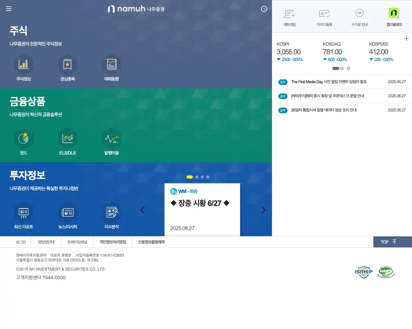
Task: Select first yellow carousel indicator
Action: click(190, 177)
